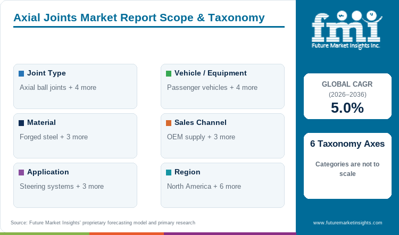Select the Joint Type heading
Image resolution: width=399 pixels, height=235 pixels.
click(x=47, y=73)
